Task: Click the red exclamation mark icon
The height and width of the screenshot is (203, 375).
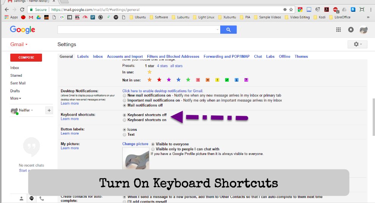Action: [x=198, y=80]
